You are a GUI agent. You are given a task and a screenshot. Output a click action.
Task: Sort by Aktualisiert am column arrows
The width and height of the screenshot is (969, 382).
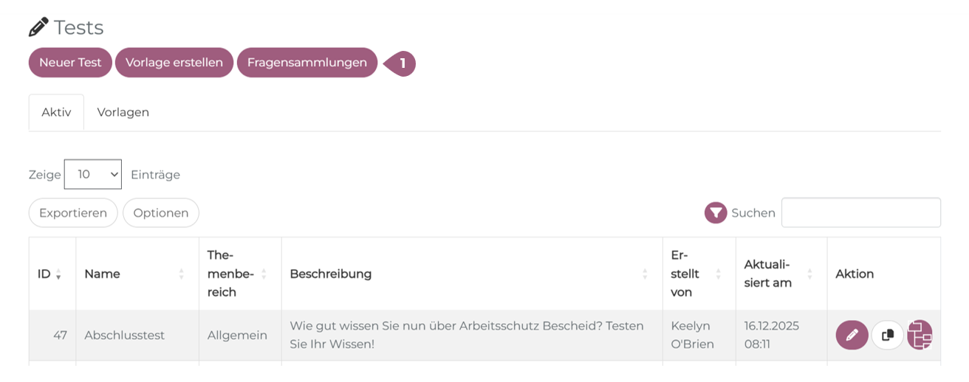tap(809, 274)
